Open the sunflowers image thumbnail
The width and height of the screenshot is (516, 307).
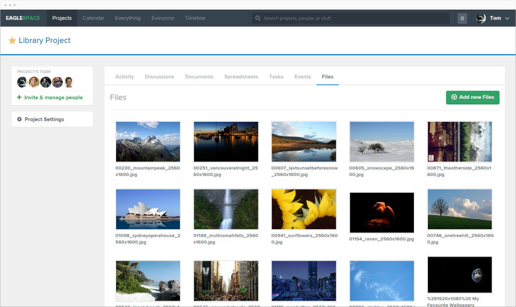pos(304,209)
